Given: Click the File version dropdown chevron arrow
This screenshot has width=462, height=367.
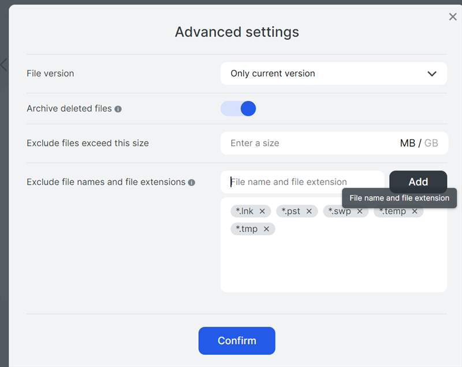Looking at the screenshot, I should click(431, 74).
